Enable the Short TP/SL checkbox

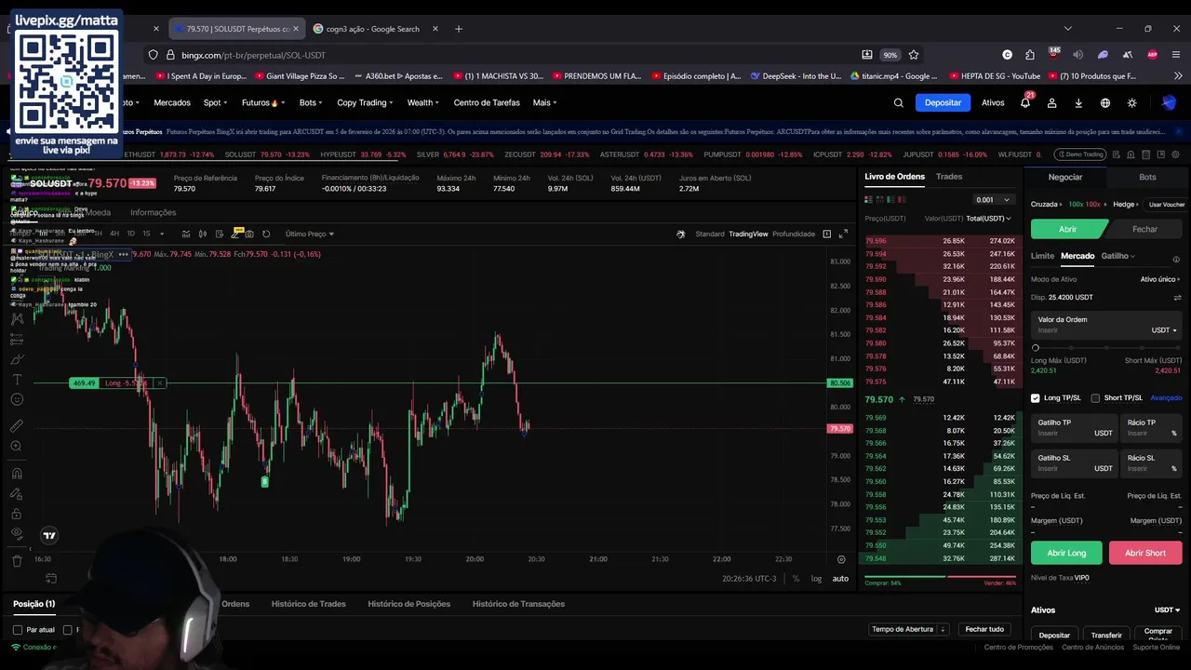[x=1095, y=398]
